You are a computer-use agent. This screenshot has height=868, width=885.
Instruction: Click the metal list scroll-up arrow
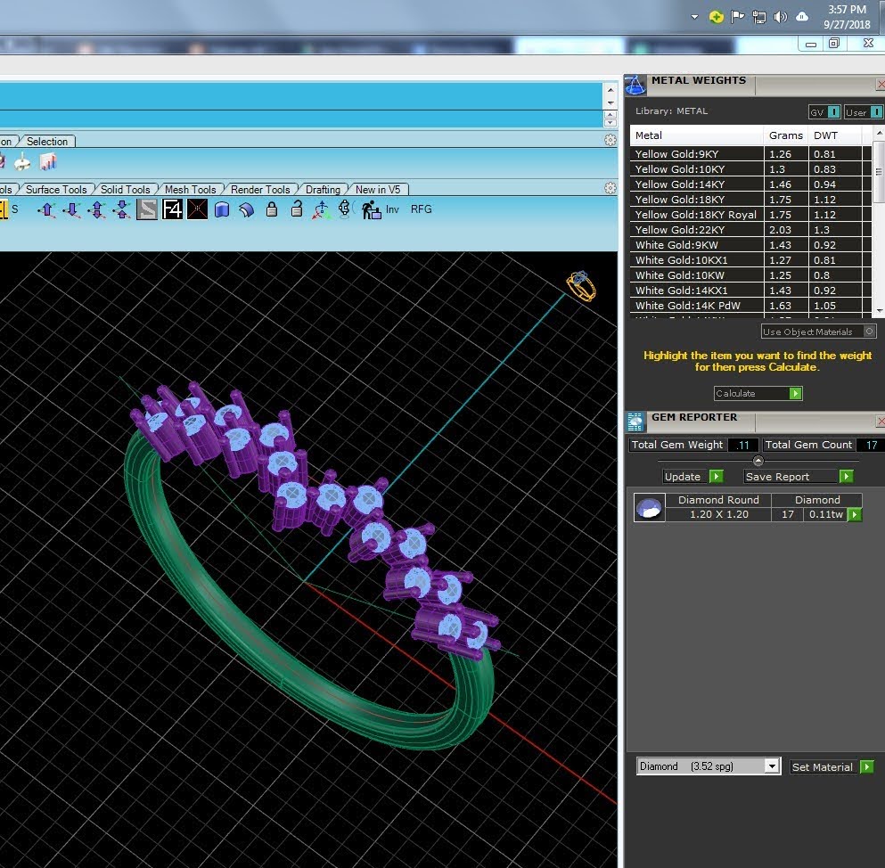click(880, 133)
